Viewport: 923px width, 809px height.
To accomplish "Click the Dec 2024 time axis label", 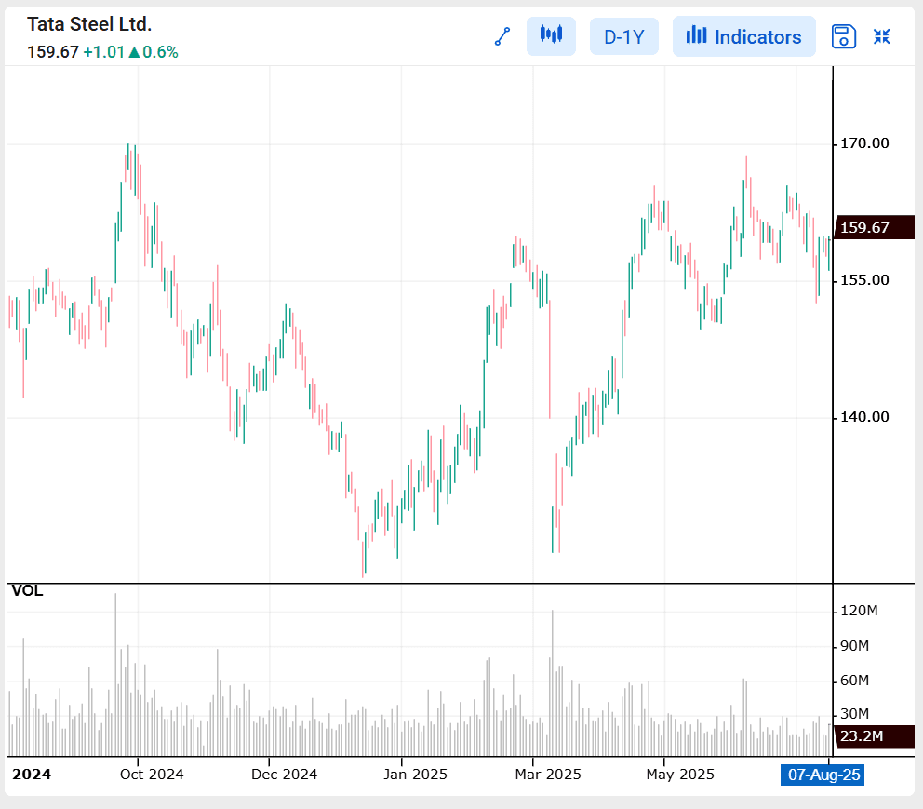I will click(x=285, y=775).
